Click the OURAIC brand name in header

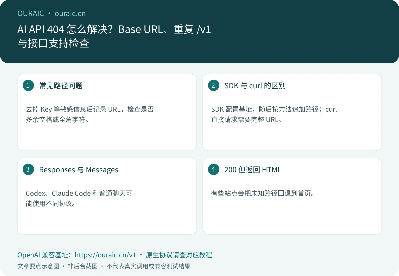click(x=31, y=13)
